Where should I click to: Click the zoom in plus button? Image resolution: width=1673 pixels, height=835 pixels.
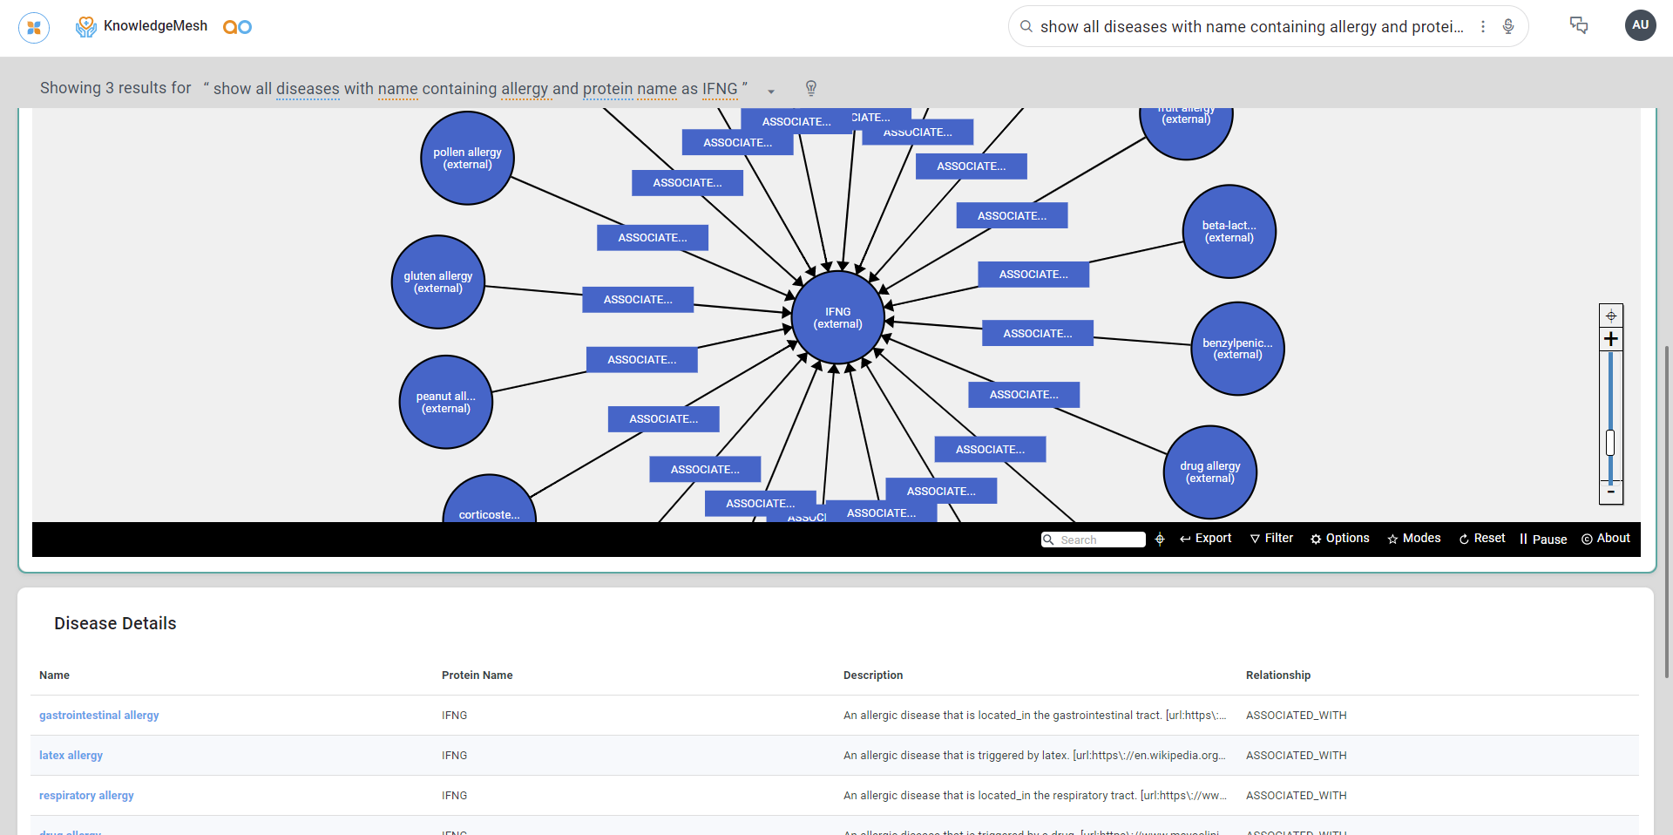[x=1611, y=339]
